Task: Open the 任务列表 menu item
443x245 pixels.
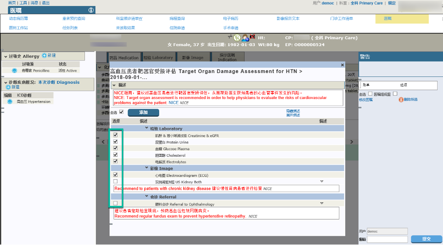Action: 70,27
